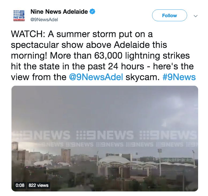Click the @9NewsAdel handle below the name

tap(44, 20)
